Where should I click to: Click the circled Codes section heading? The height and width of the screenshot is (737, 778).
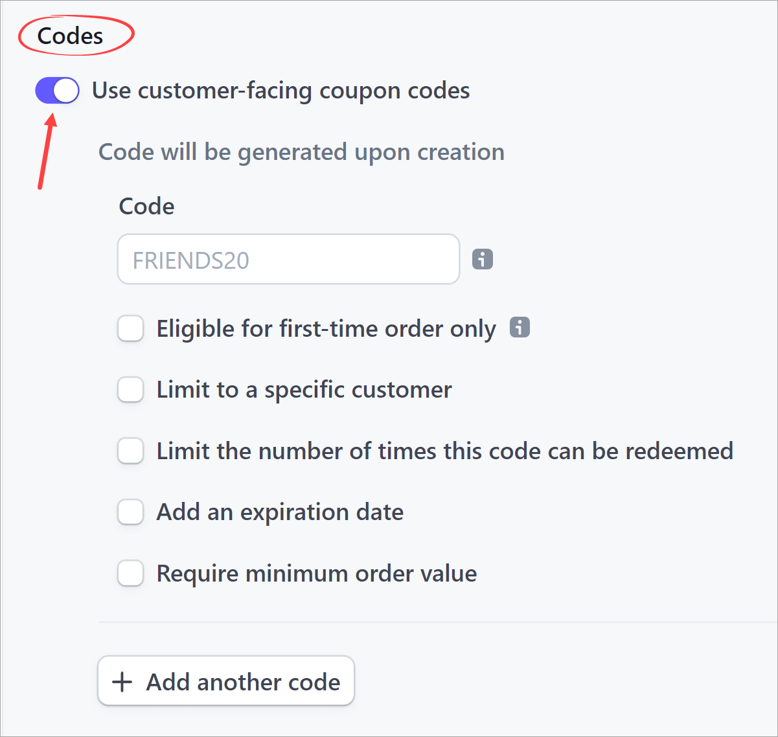pos(71,36)
